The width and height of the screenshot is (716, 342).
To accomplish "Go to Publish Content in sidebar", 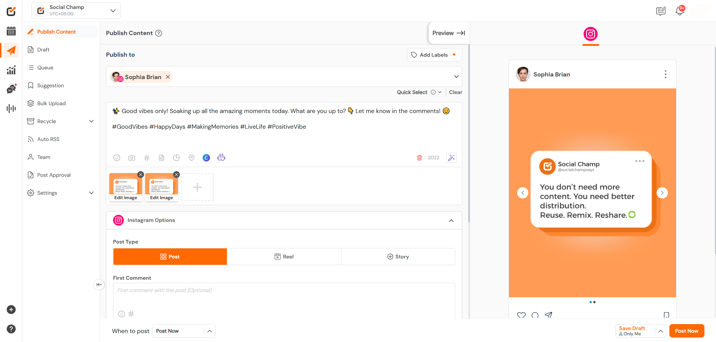I will 61,32.
